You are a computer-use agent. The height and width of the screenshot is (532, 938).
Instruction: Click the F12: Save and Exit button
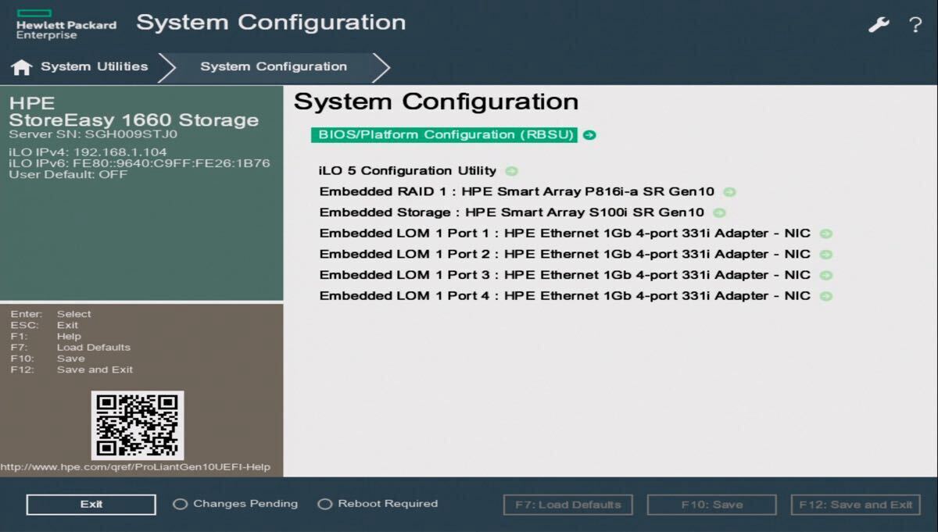855,505
